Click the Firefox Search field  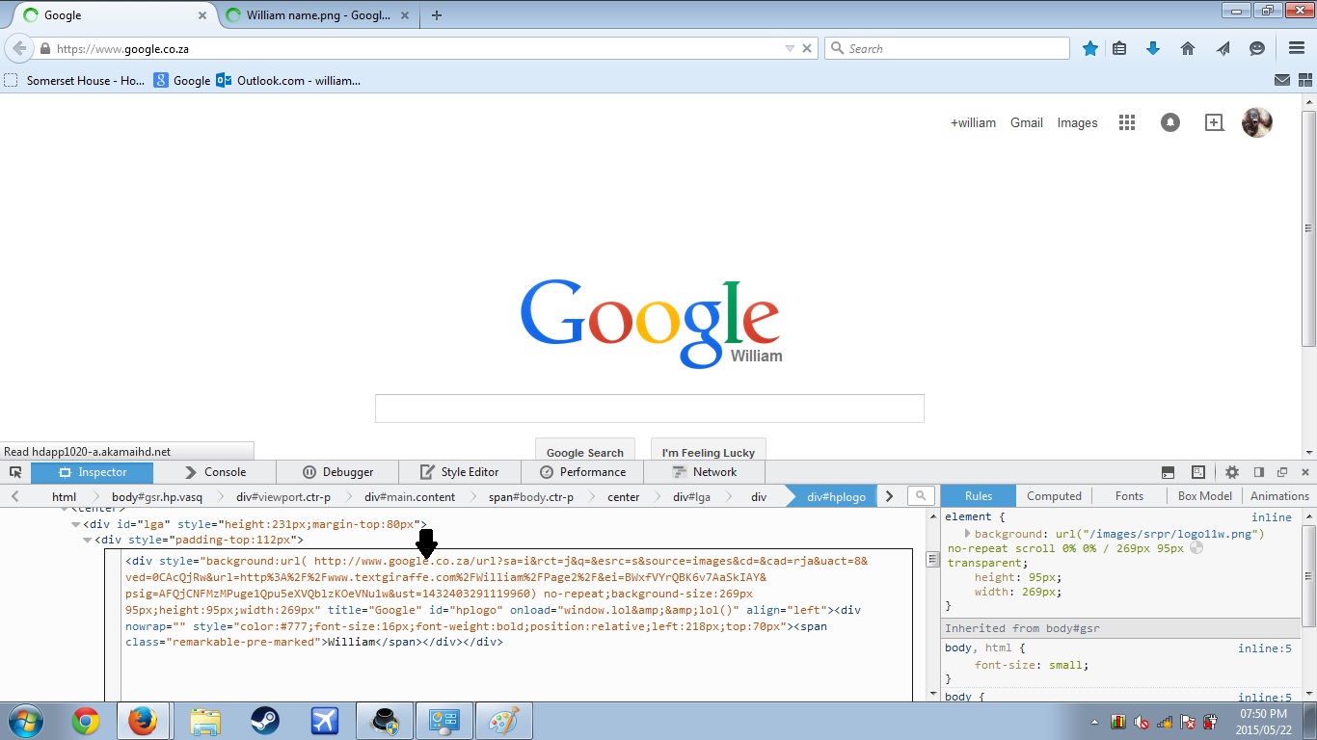(947, 48)
